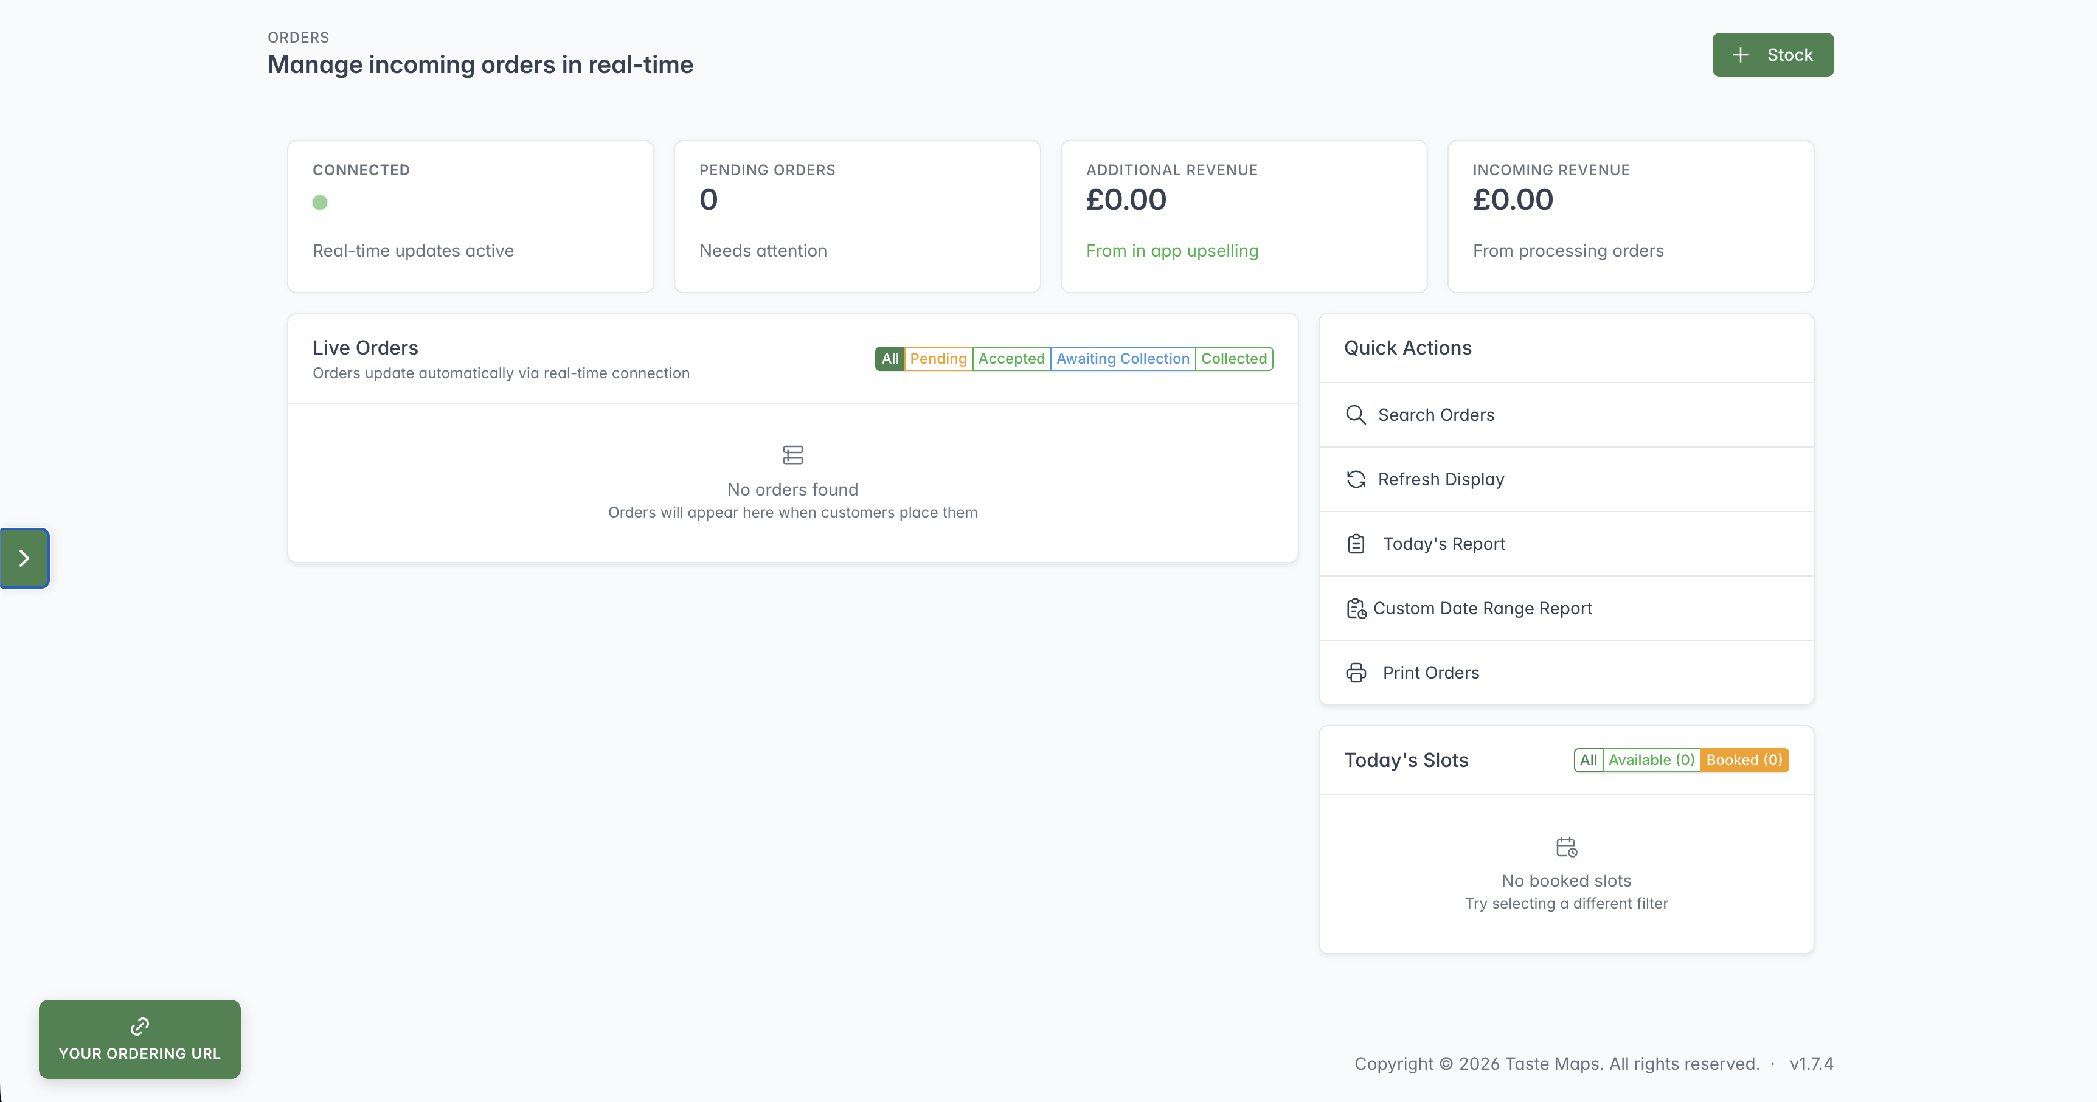Click the link icon above Your Ordering URL

[139, 1027]
